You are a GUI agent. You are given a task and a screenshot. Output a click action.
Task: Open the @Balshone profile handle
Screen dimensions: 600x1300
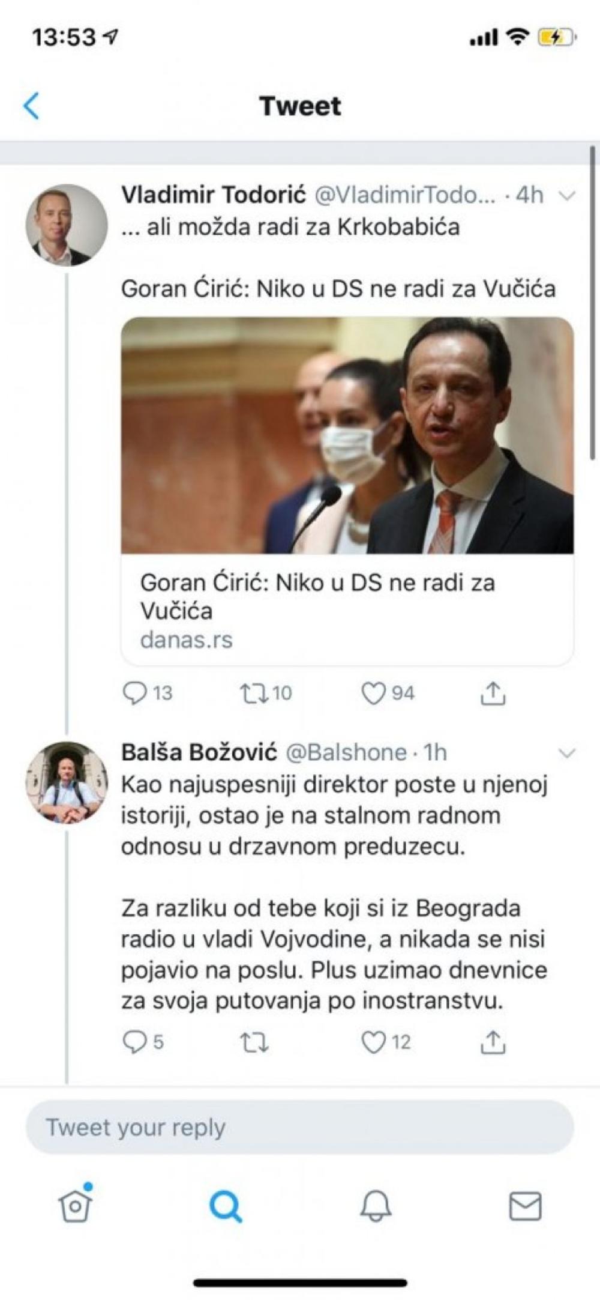tap(346, 752)
